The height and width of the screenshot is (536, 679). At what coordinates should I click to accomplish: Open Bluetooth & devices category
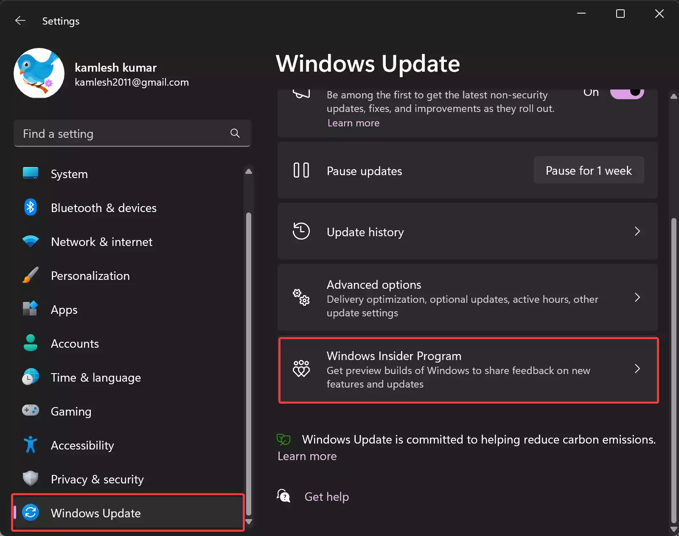(x=128, y=208)
